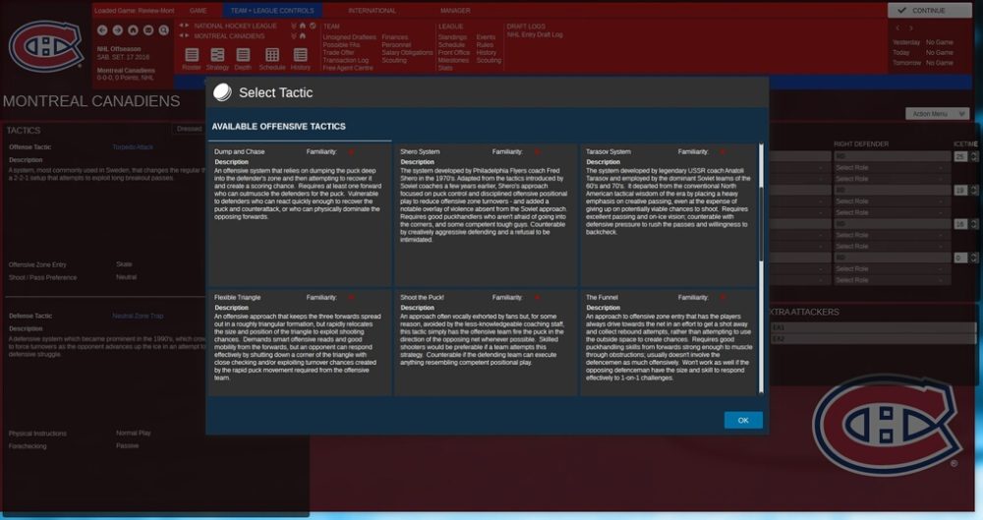This screenshot has width=983, height=520.
Task: Click Forechecking value Passive
Action: [x=127, y=445]
